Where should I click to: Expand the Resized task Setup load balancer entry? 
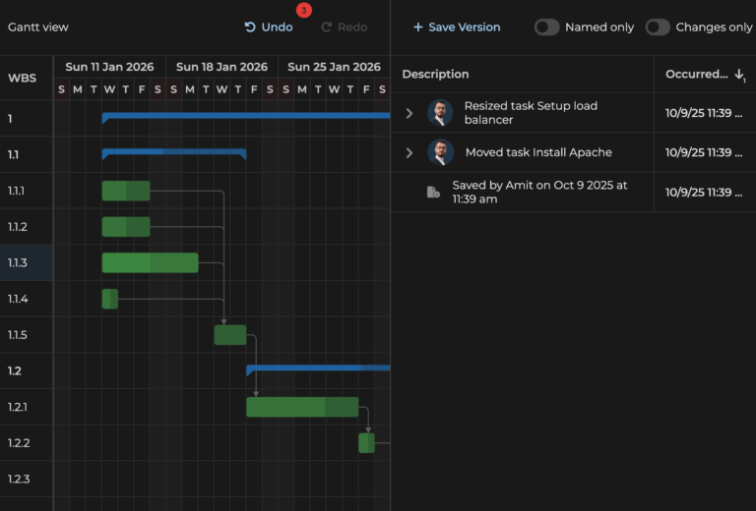click(409, 113)
